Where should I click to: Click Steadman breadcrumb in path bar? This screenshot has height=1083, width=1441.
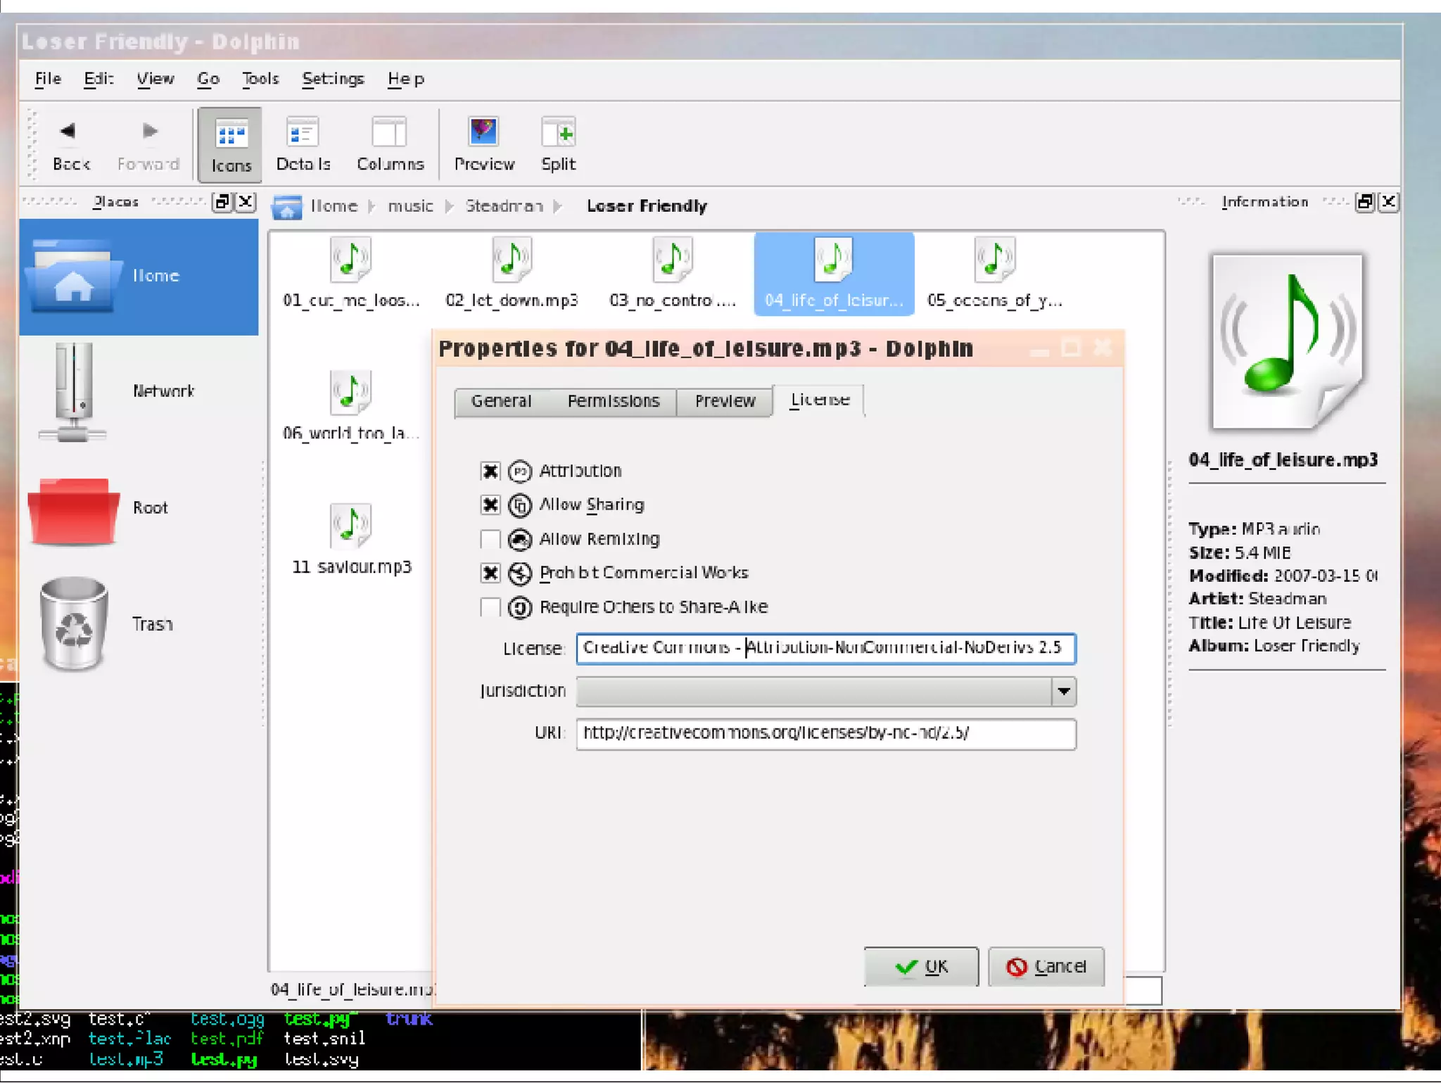point(504,206)
